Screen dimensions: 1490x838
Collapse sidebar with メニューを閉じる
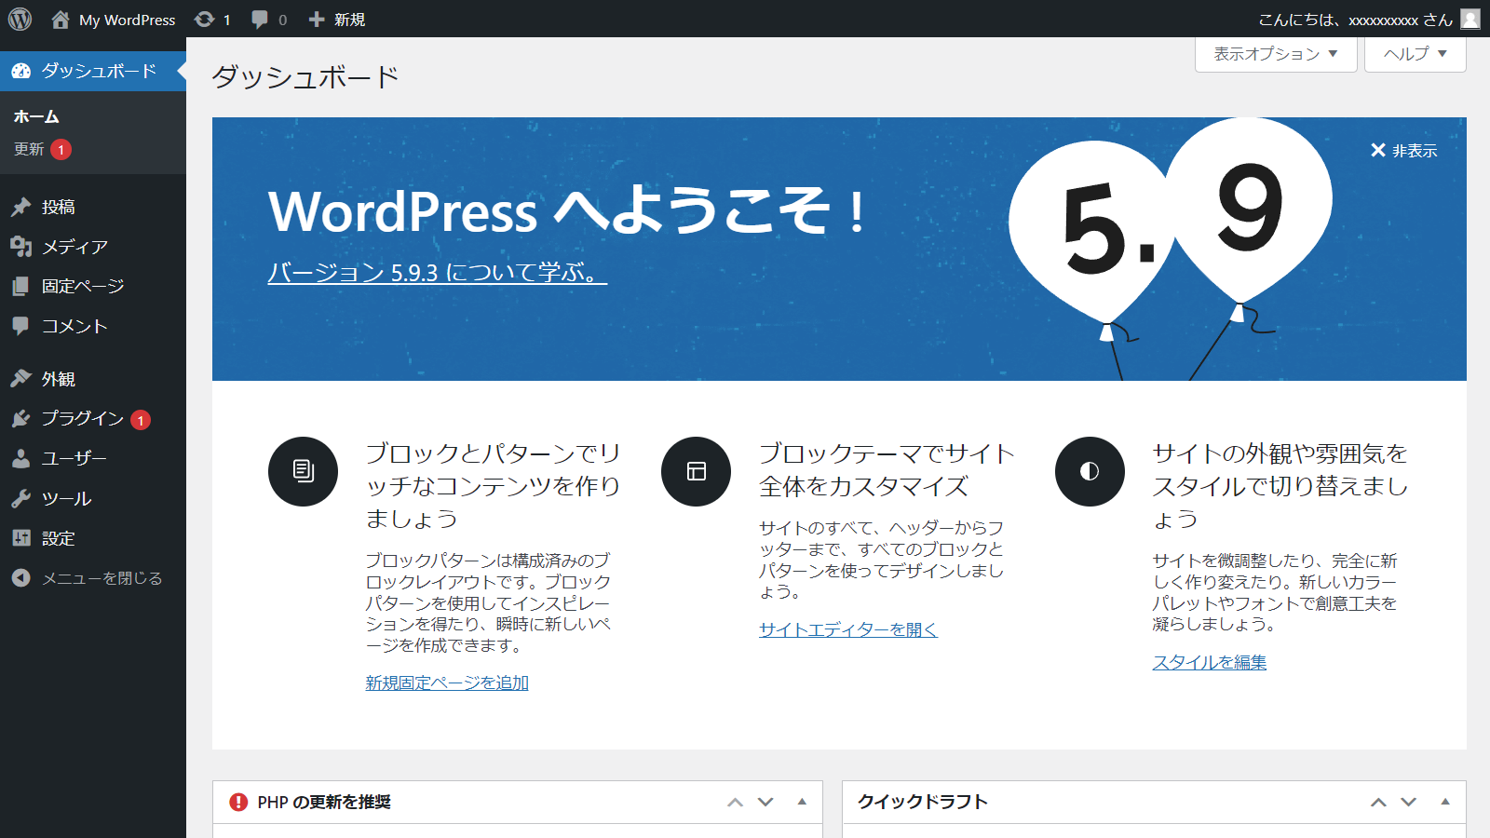(x=102, y=578)
